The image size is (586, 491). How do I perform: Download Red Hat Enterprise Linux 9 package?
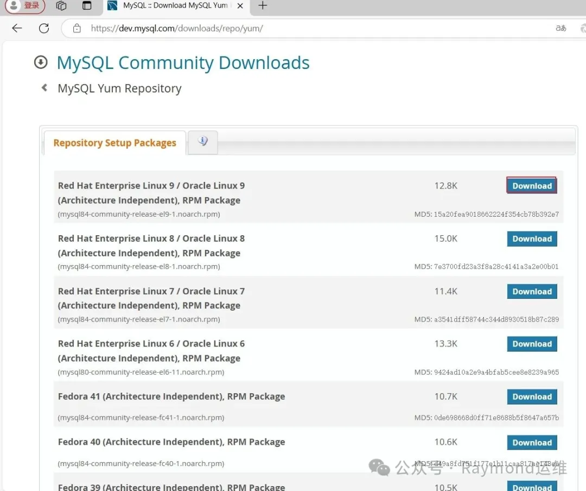pyautogui.click(x=532, y=186)
